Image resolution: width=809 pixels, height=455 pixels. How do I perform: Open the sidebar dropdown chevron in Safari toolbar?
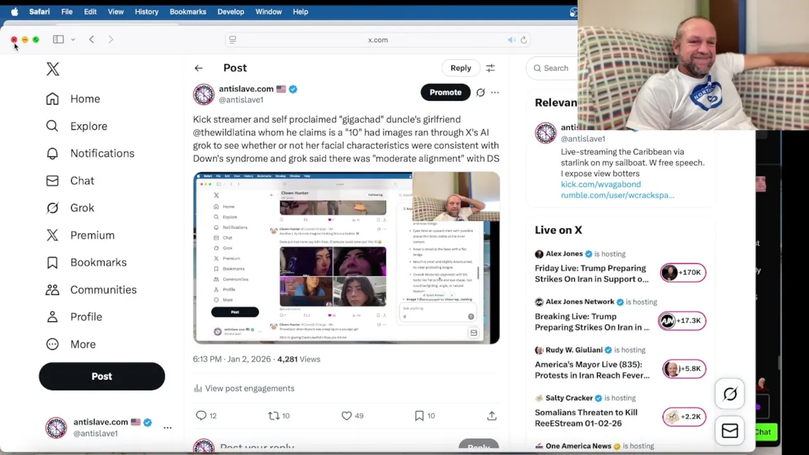pos(73,40)
